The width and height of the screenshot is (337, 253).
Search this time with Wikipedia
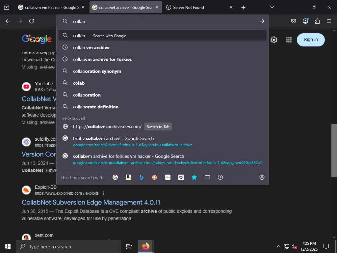click(181, 177)
